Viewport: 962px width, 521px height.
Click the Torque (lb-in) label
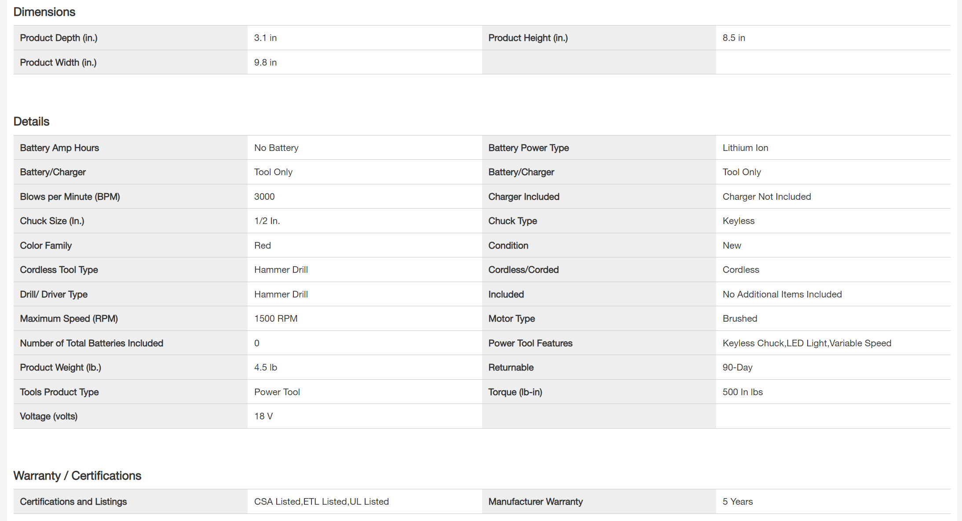pos(515,392)
